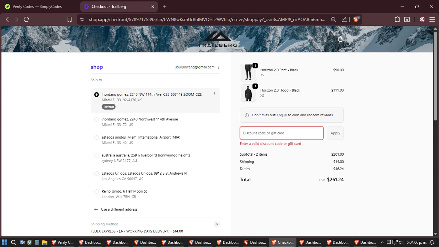439x247 pixels.
Task: Click the info icon beside Don't miss out
Action: pyautogui.click(x=246, y=115)
